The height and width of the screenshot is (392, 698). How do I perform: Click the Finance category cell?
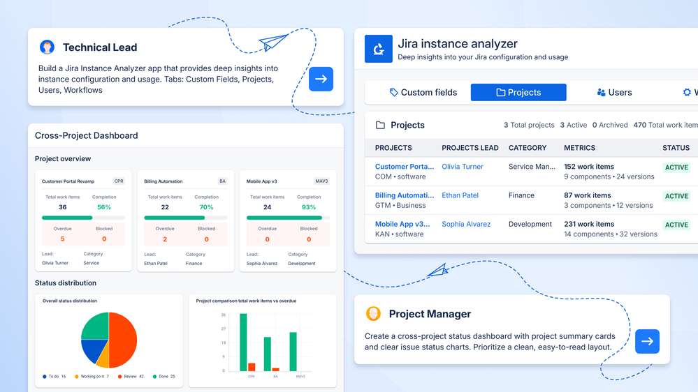(x=521, y=195)
